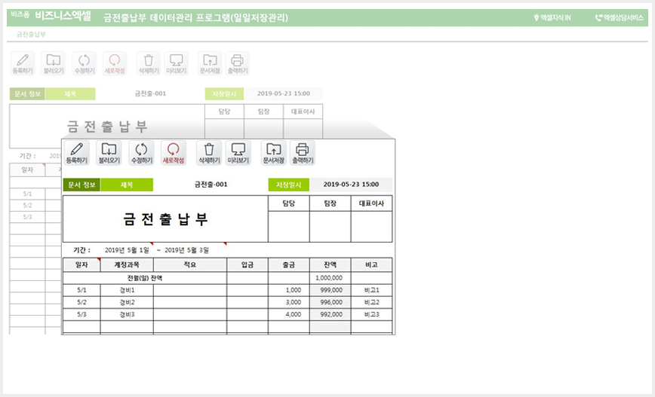Click faded 삭제하기 icon in the background sheet
Viewport: 655px width, 397px height.
point(149,63)
